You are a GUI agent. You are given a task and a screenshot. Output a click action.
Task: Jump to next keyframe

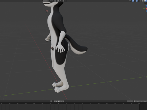(62, 101)
